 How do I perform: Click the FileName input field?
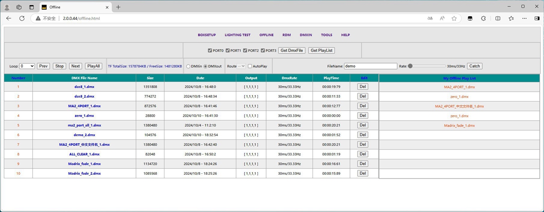[370, 66]
